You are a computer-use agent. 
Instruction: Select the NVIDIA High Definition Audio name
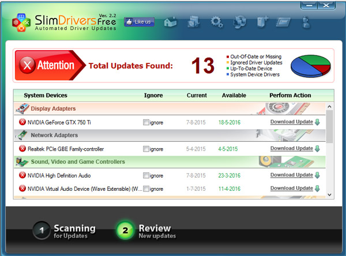[59, 175]
